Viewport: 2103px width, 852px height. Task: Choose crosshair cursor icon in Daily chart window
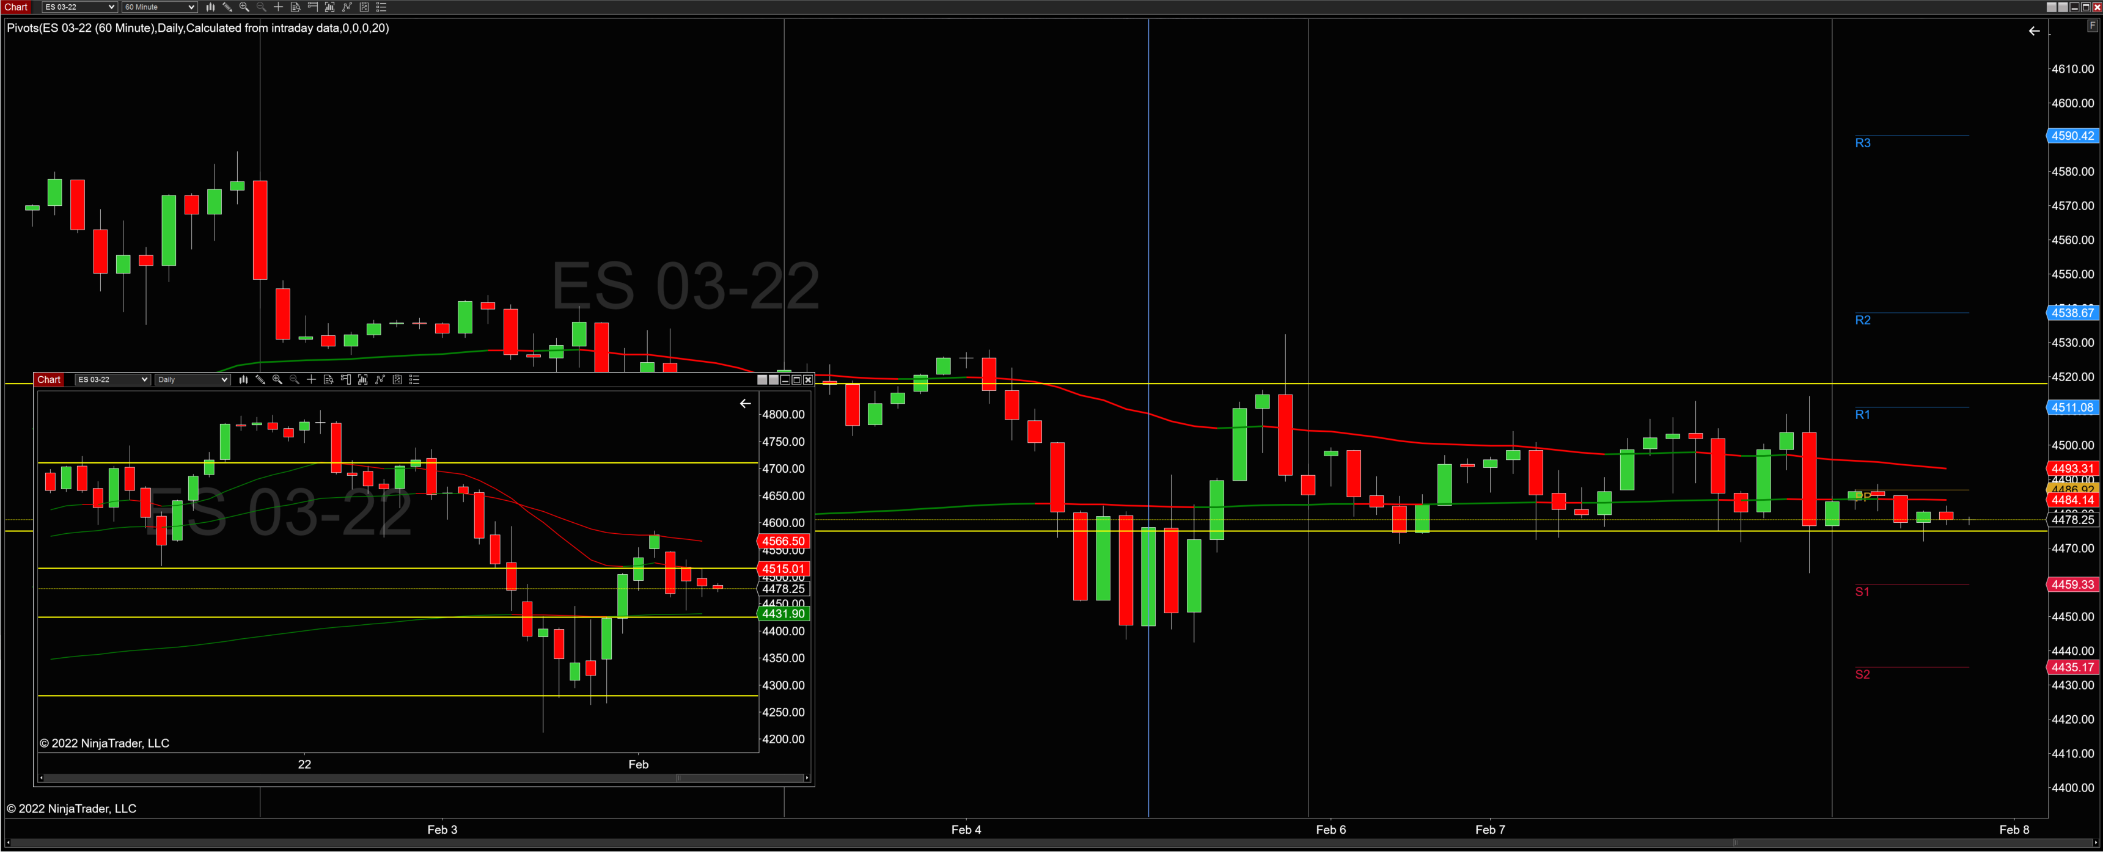[311, 379]
